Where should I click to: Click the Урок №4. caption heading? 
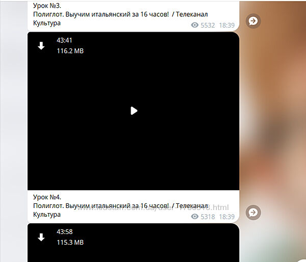(x=47, y=197)
